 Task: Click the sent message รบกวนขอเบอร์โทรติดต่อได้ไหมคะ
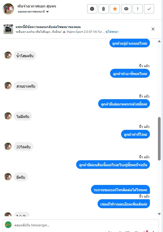click(120, 189)
